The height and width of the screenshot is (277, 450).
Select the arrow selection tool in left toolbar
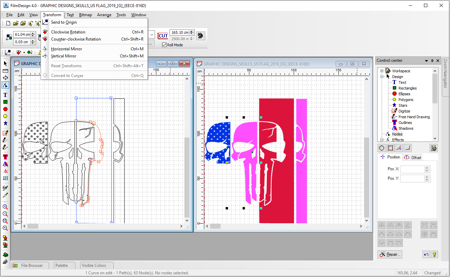[5, 64]
